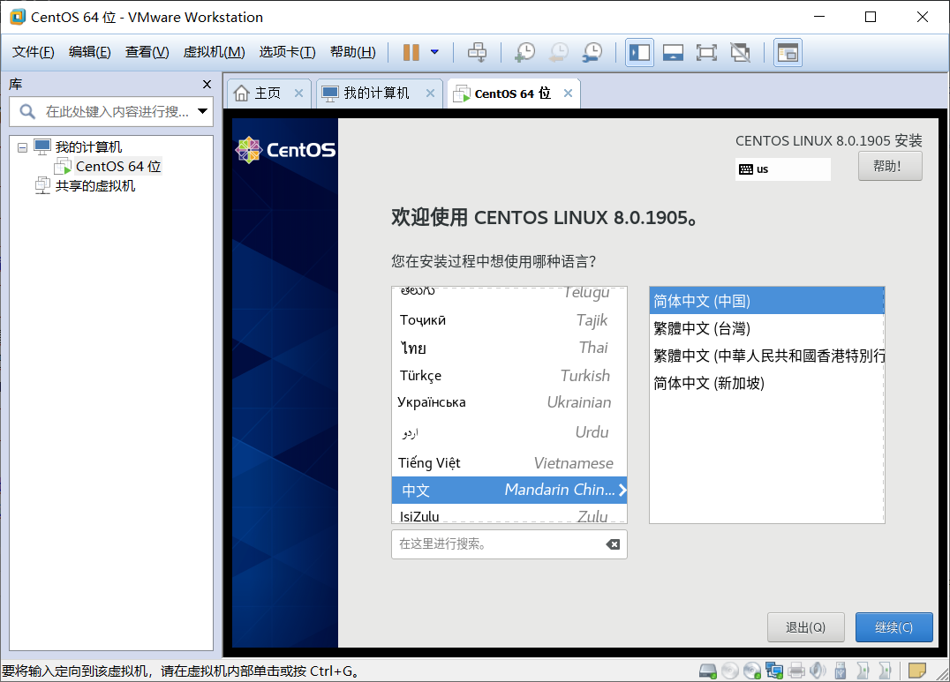Open the 虚拟机(M) menu
This screenshot has height=682, width=950.
214,52
